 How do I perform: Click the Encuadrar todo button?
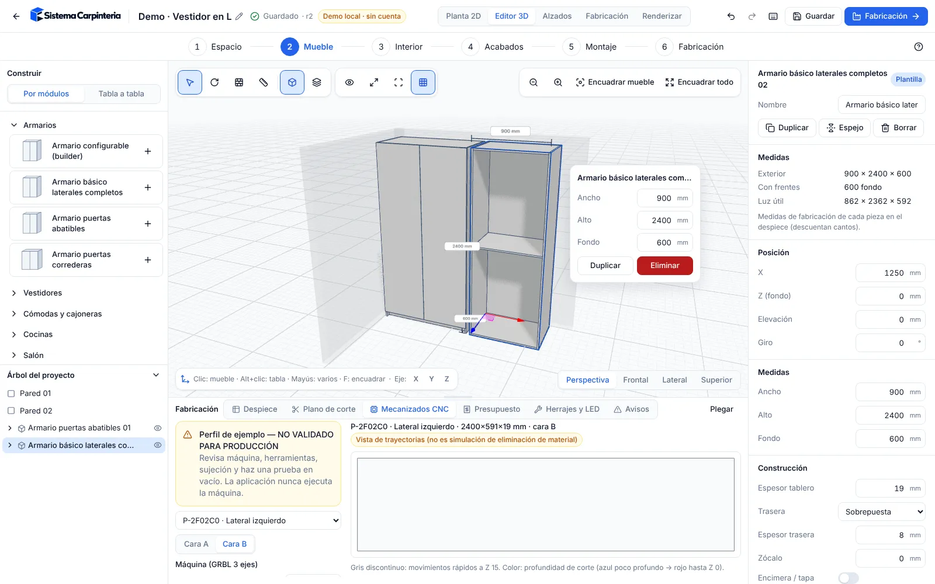(699, 82)
